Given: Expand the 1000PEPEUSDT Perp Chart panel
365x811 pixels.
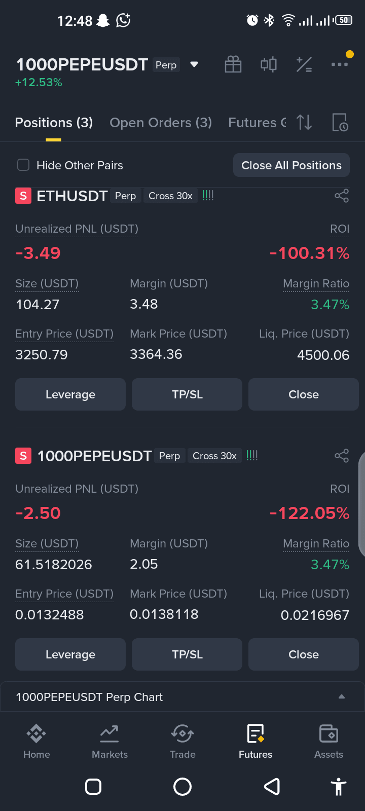Looking at the screenshot, I should [x=182, y=697].
